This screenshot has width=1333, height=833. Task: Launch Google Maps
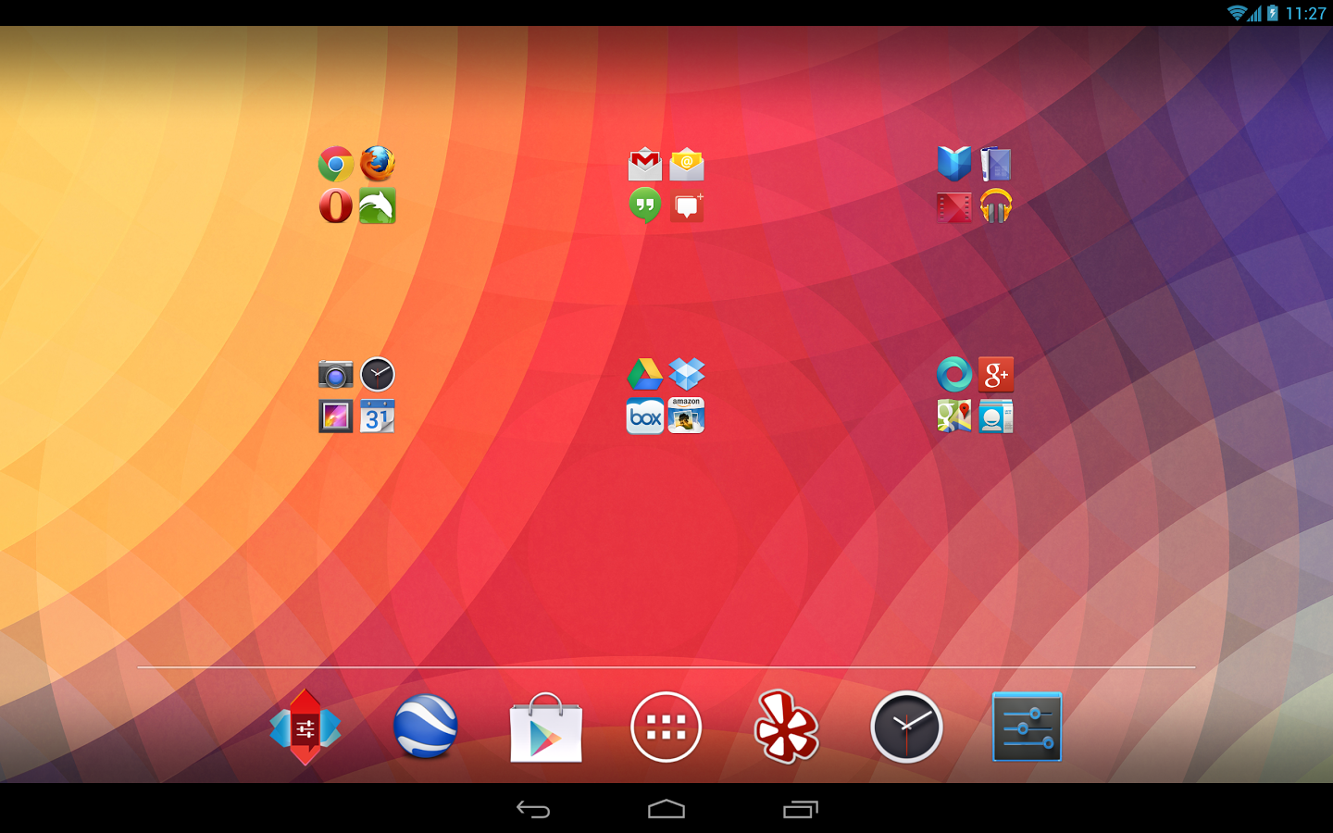(x=953, y=416)
